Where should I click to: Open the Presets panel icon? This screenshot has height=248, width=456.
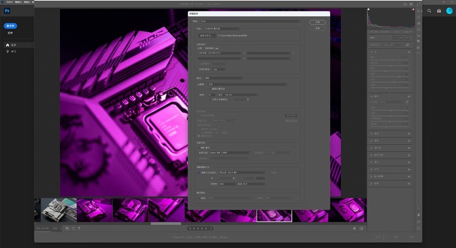[x=418, y=47]
